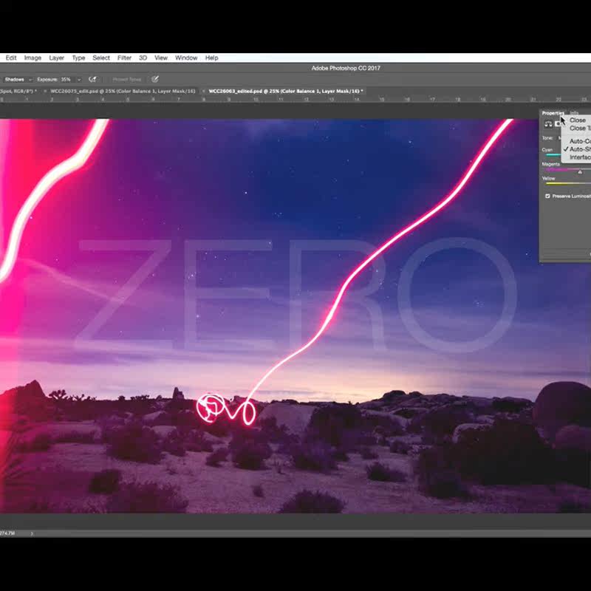Click the layer mask icon in Properties

558,124
